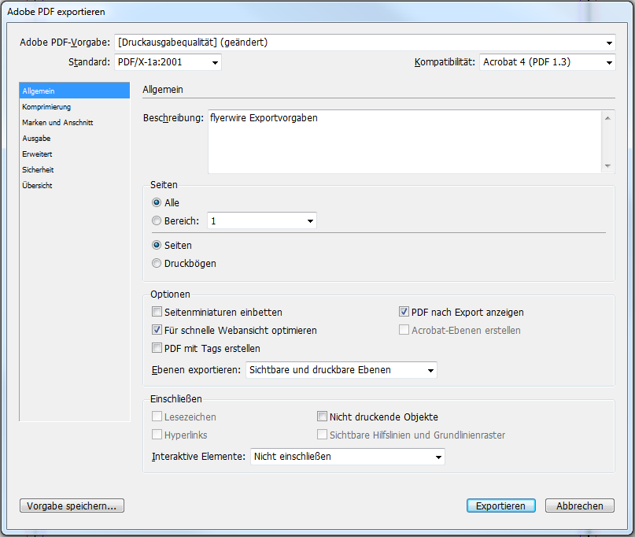Uncheck Für schnelle Webansicht optimieren

(x=157, y=330)
